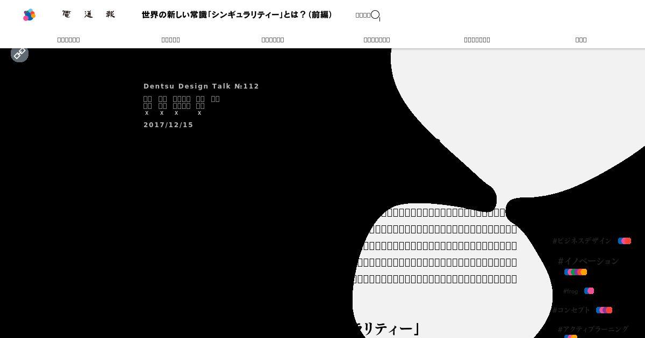This screenshot has height=338, width=645.
Task: Click the colored dots beside #frog
Action: pyautogui.click(x=589, y=291)
